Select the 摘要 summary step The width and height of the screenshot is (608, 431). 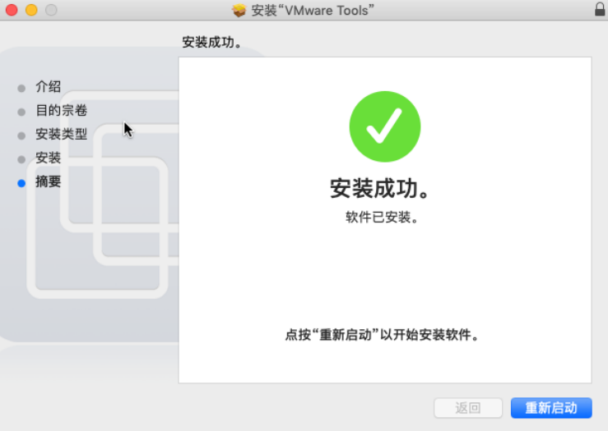point(48,181)
